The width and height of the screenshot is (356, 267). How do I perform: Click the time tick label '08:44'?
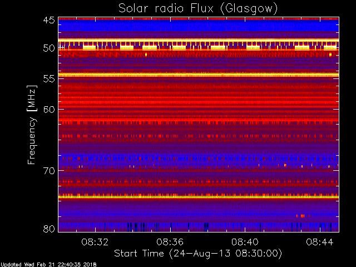[320, 242]
